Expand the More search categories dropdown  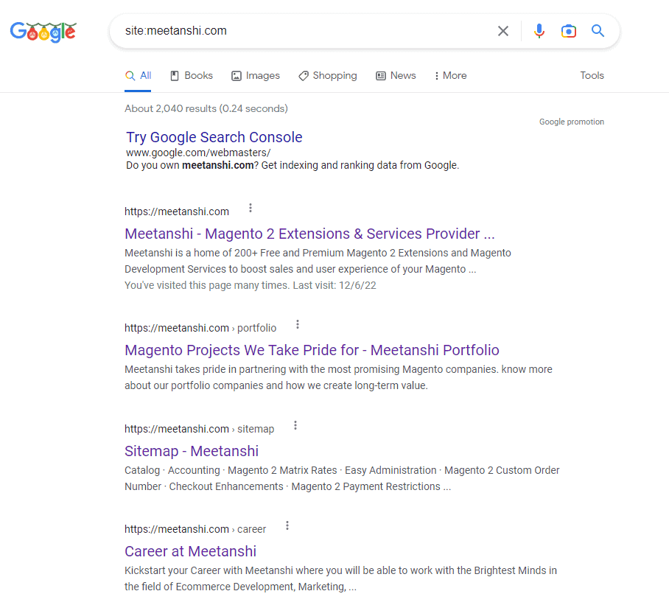pos(449,75)
